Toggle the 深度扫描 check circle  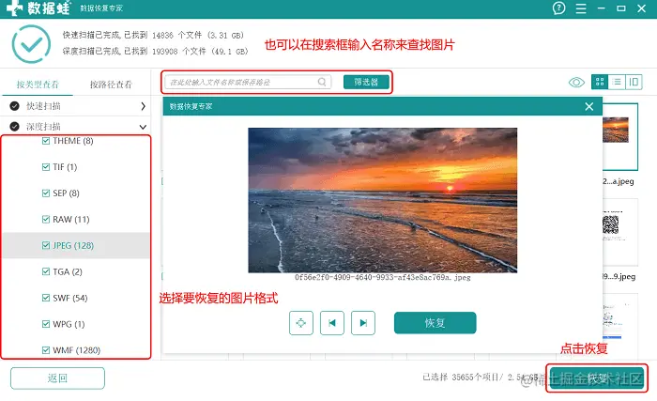point(15,126)
